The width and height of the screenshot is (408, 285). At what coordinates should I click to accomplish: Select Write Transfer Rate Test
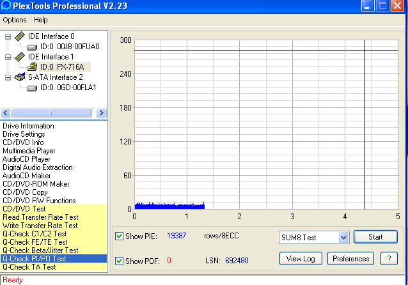(54, 226)
